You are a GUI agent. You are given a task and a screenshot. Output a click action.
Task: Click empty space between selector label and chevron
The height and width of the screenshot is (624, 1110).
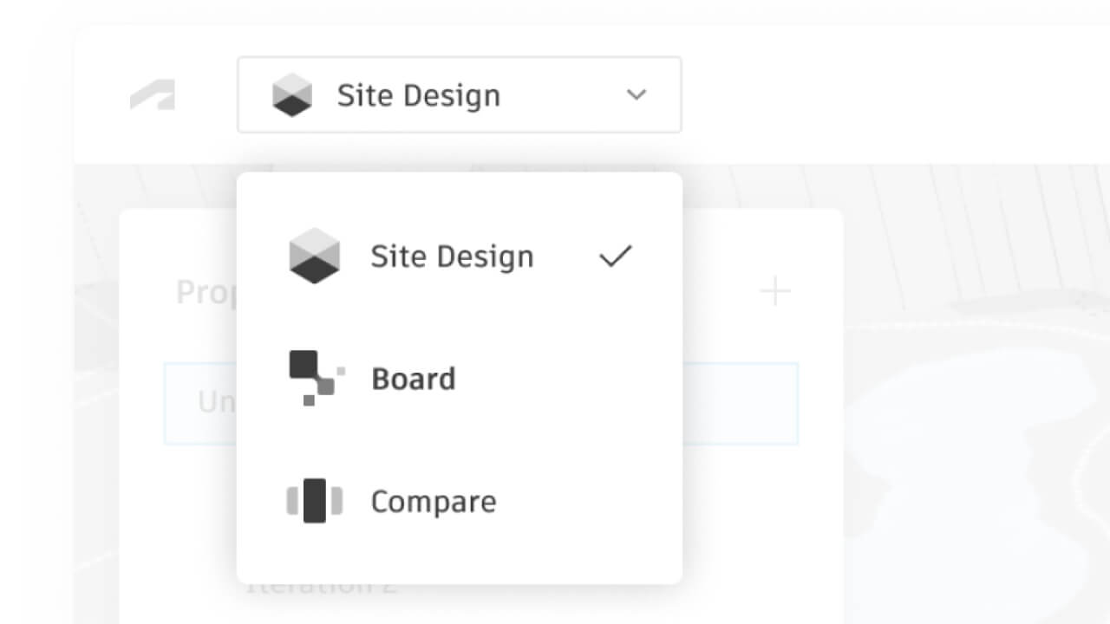[562, 95]
